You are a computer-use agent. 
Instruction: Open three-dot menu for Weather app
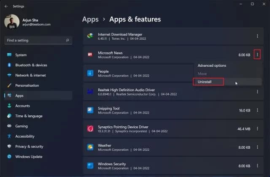[257, 147]
